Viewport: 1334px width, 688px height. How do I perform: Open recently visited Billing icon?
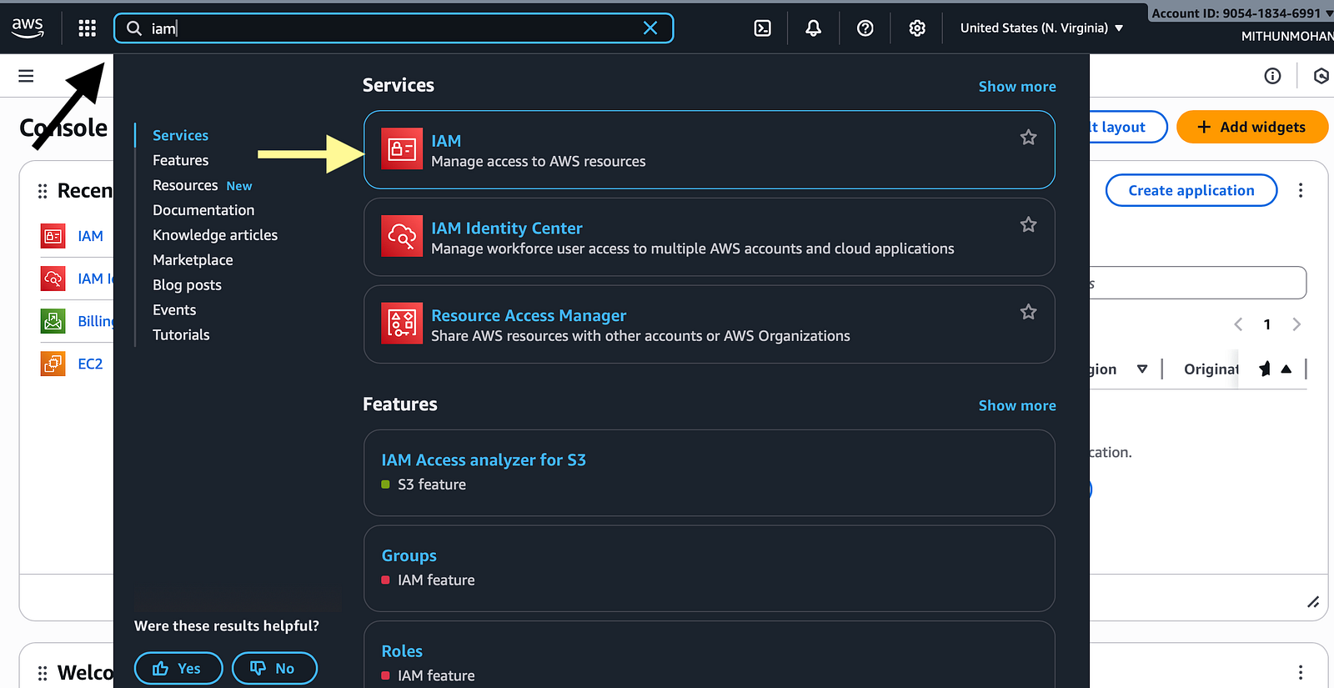53,321
